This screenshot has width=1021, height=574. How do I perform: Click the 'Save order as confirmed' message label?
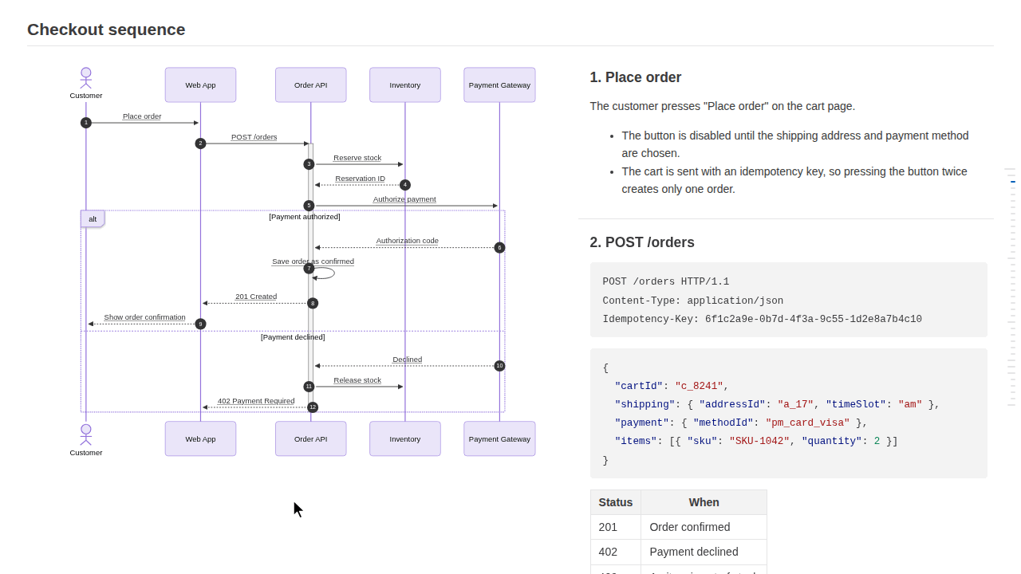pos(313,261)
